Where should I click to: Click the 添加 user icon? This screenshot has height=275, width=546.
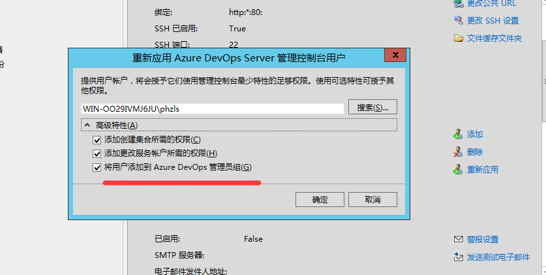(458, 135)
